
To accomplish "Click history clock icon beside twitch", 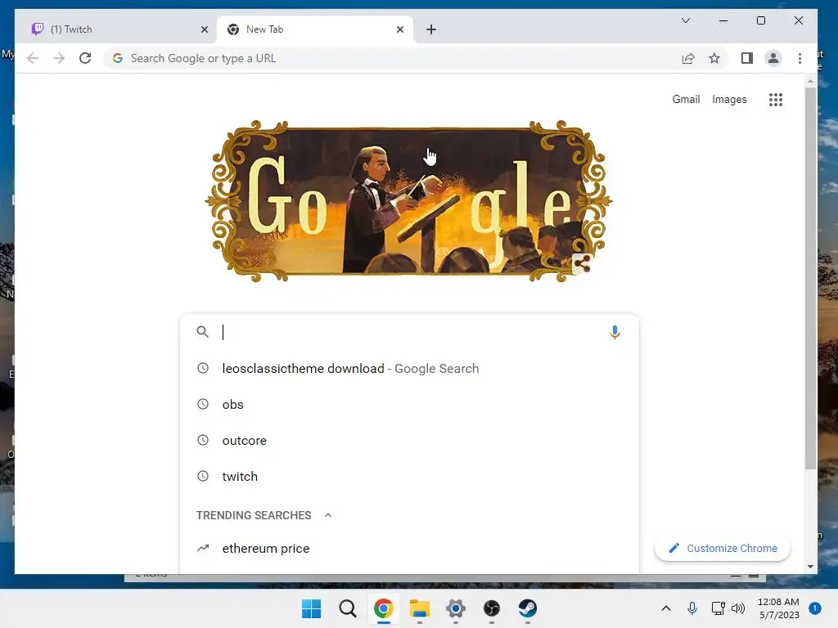I will 203,476.
